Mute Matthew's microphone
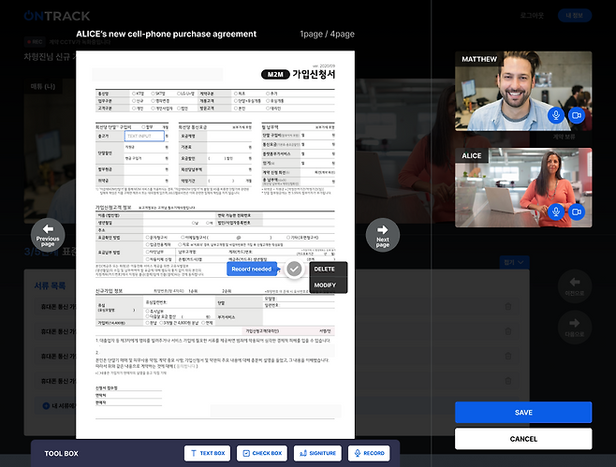This screenshot has height=467, width=616. (556, 115)
